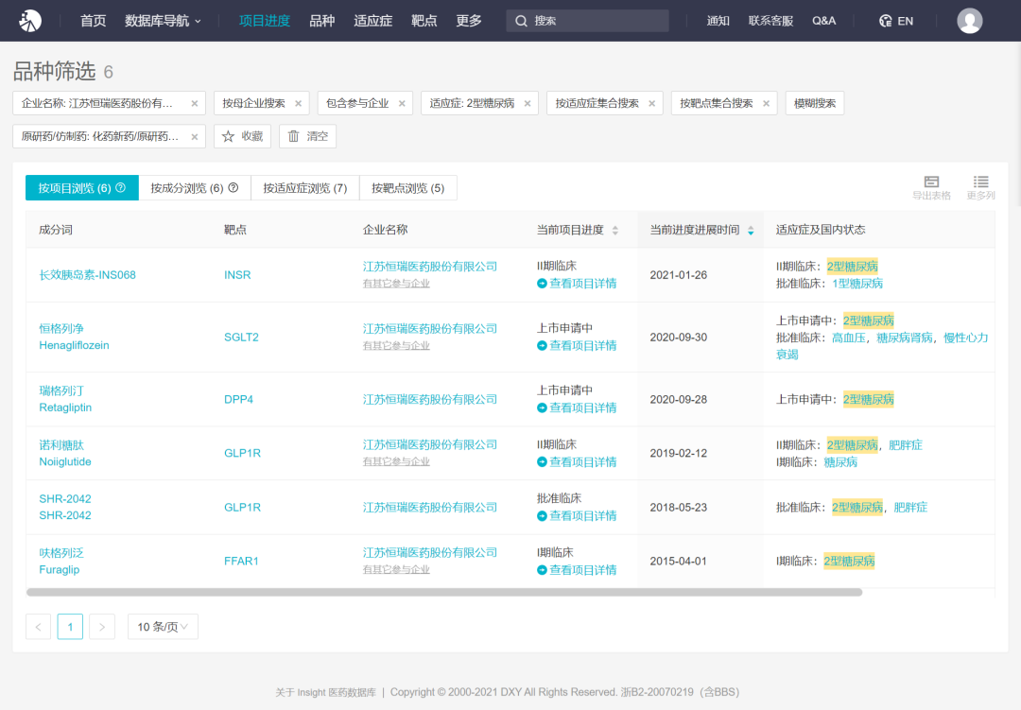
Task: Click the 搜索 search input field
Action: [x=587, y=21]
